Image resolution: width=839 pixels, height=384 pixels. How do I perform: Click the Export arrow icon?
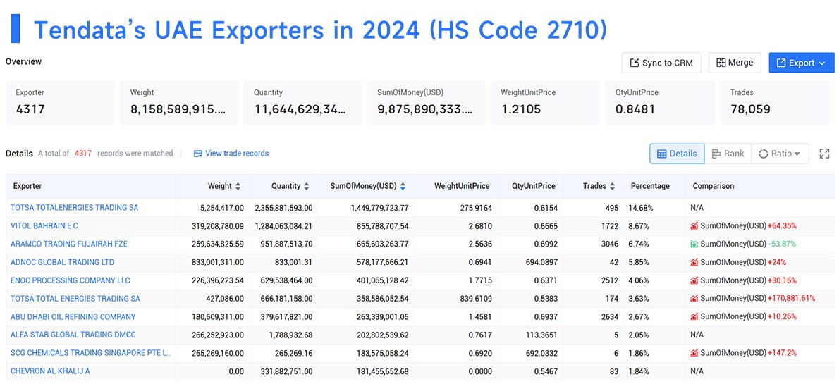tap(781, 63)
